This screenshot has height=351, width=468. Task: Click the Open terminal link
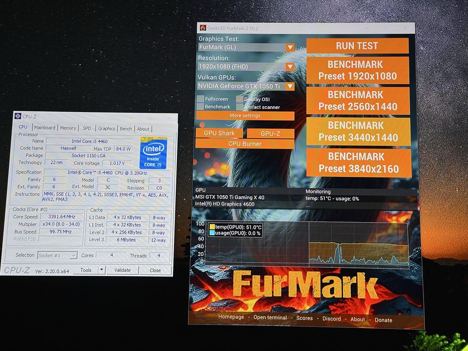coord(270,317)
